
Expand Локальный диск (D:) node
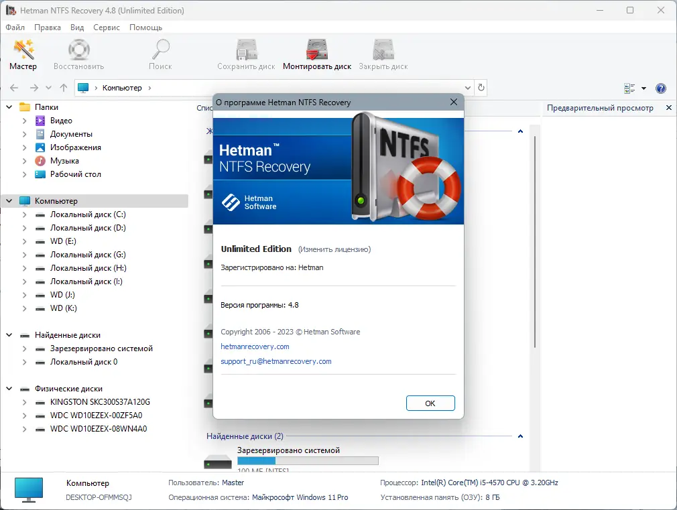[x=24, y=228]
